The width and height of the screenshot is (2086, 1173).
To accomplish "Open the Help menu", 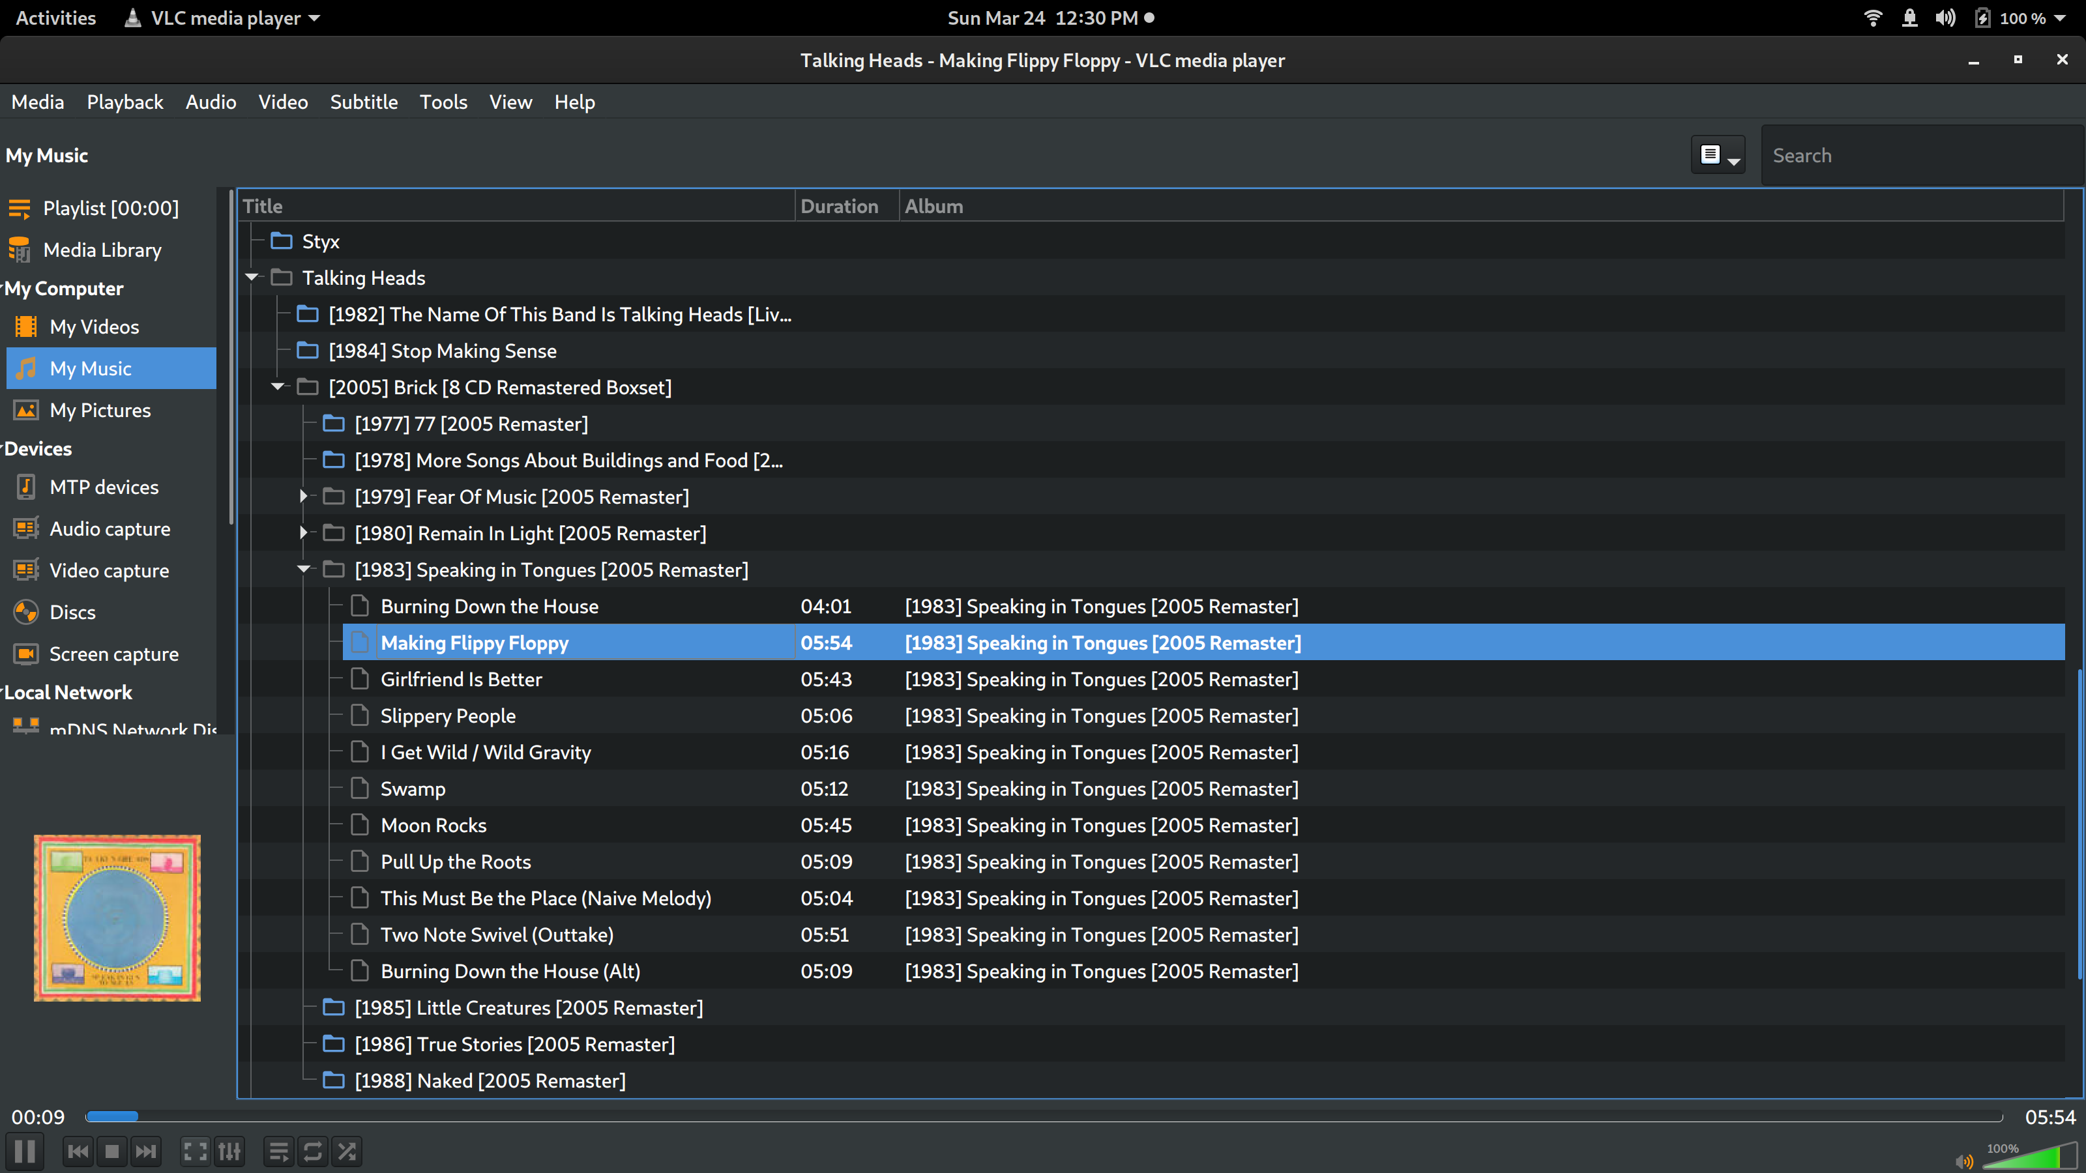I will point(574,102).
